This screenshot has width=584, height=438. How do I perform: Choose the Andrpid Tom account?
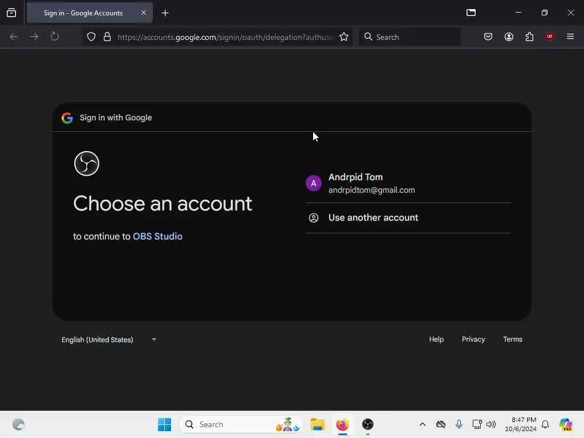pos(408,183)
